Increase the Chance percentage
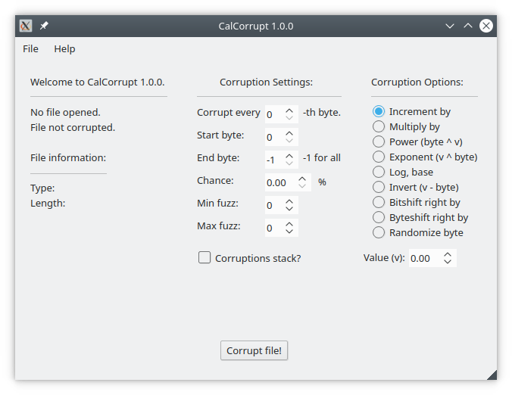Image resolution: width=512 pixels, height=395 pixels. pos(302,179)
